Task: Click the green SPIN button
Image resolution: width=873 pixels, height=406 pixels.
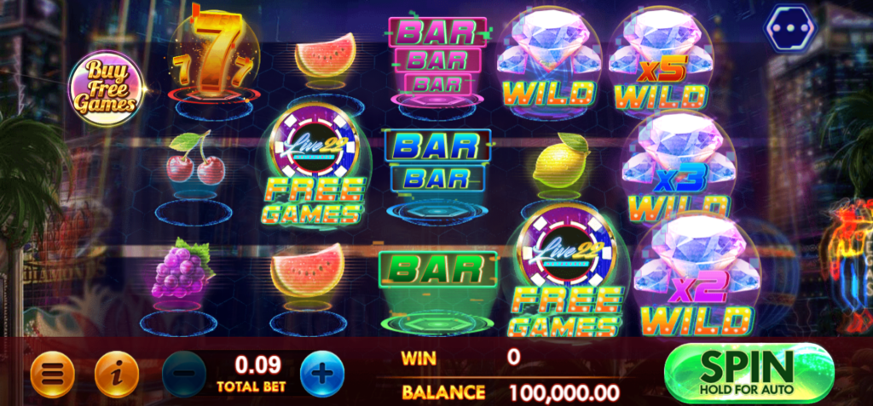Action: [x=749, y=373]
